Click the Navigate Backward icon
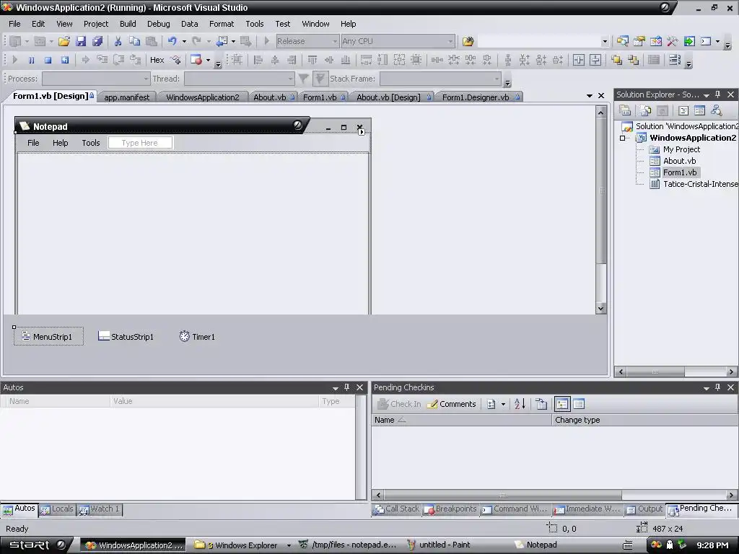Viewport: 739px width, 554px height. pos(222,41)
